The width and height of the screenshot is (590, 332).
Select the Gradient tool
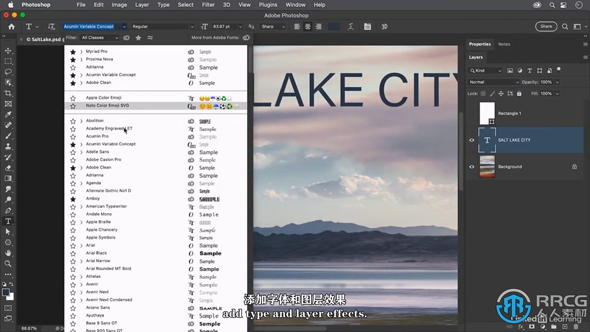coord(8,178)
